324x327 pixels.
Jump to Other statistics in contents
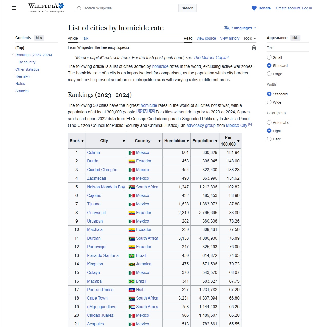click(x=27, y=69)
